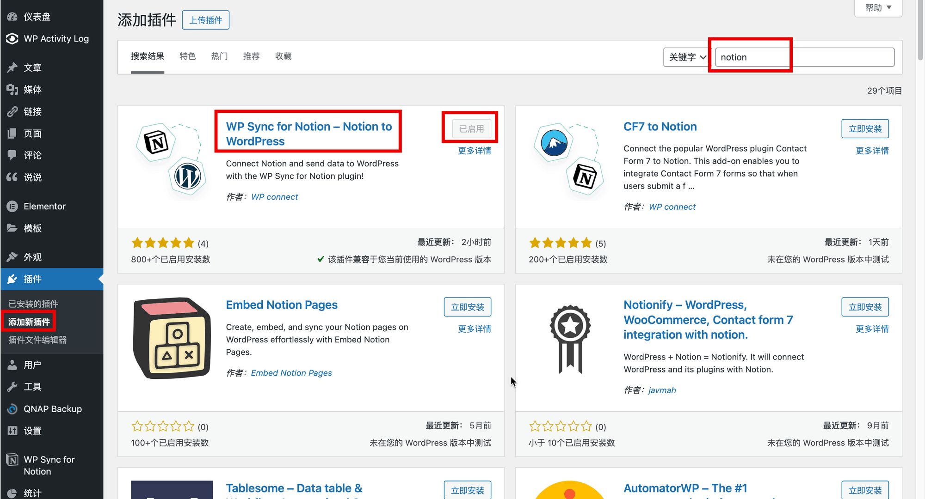Open Media via its sidebar icon
Image resolution: width=925 pixels, height=499 pixels.
tap(12, 90)
